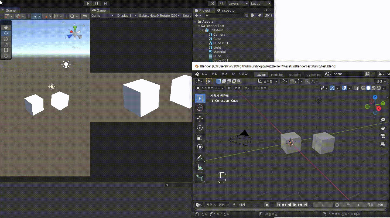The image size is (390, 218).
Task: Enable Blender material preview shading
Action: (x=374, y=88)
